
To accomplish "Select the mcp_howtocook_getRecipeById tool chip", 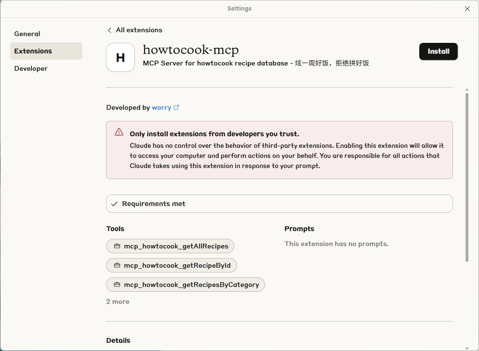I will 172,265.
